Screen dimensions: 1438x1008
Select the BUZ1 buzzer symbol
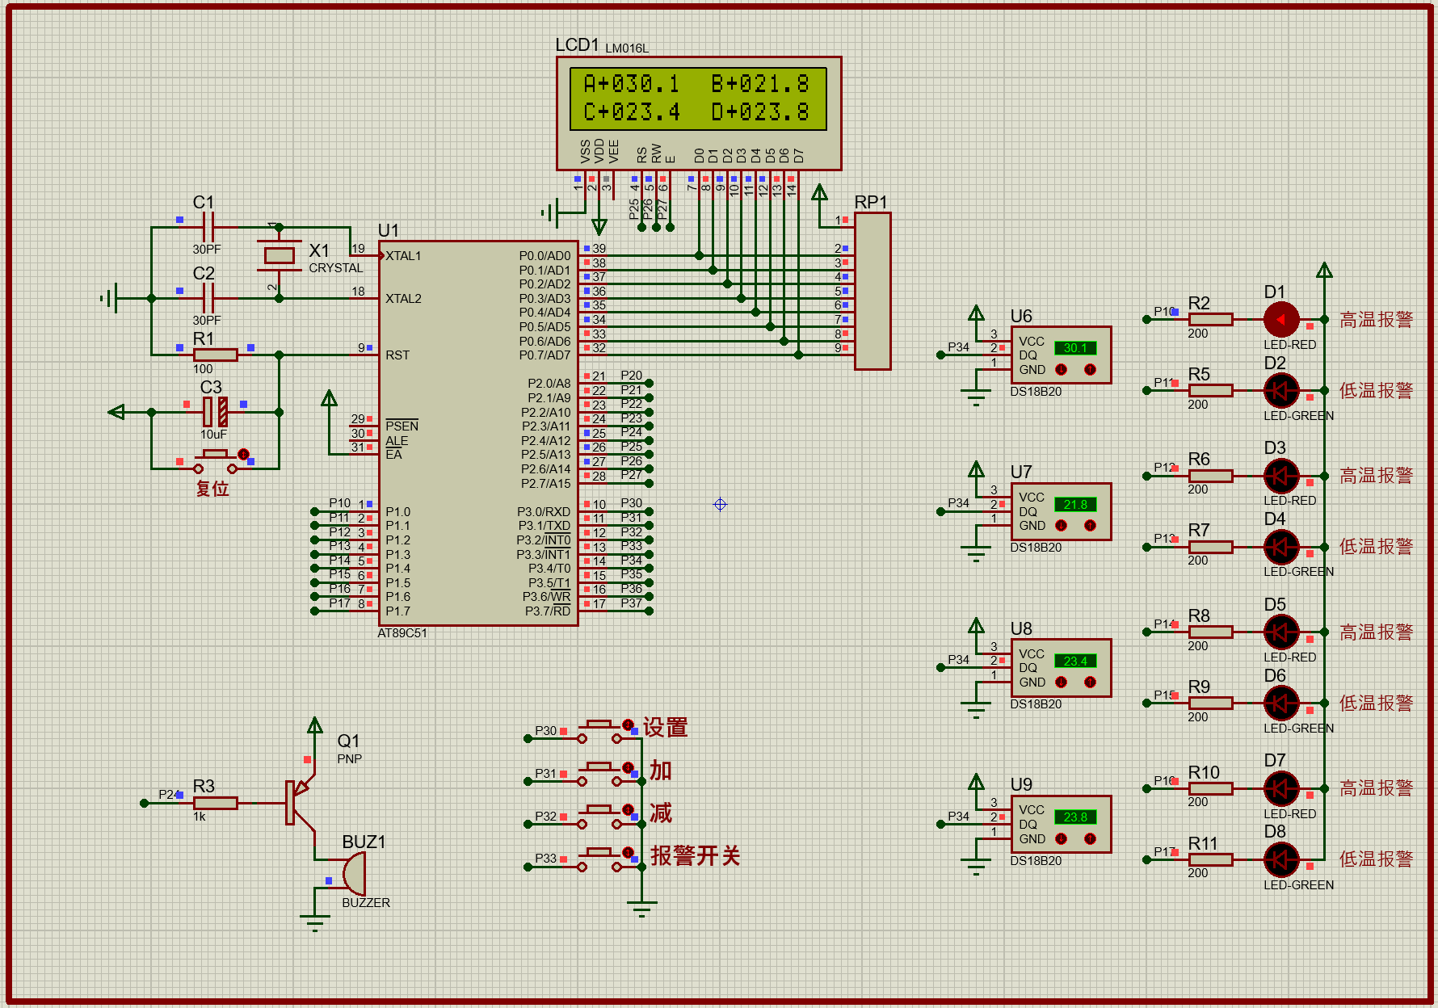pos(354,874)
